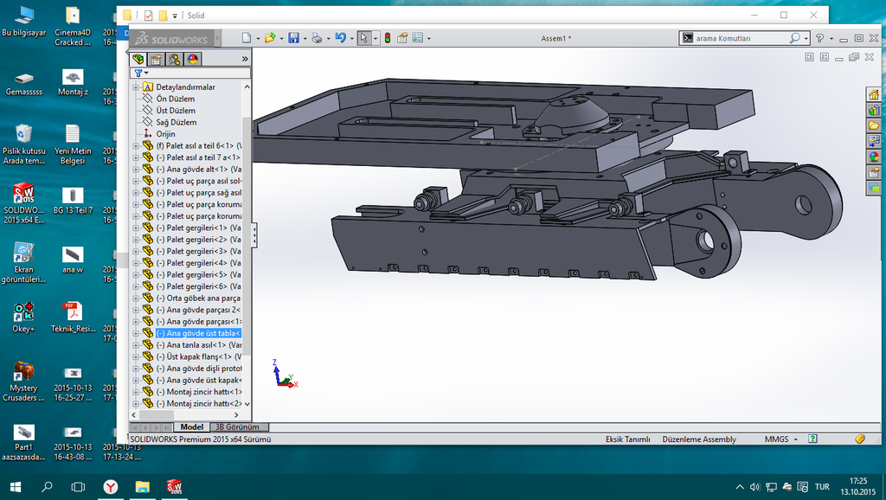Select the Orijin item in the tree
The width and height of the screenshot is (886, 500).
[165, 134]
